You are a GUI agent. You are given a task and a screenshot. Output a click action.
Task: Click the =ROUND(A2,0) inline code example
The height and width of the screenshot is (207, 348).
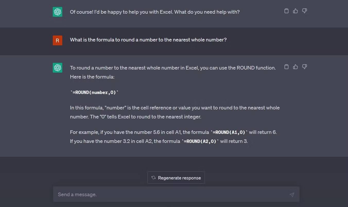click(200, 141)
